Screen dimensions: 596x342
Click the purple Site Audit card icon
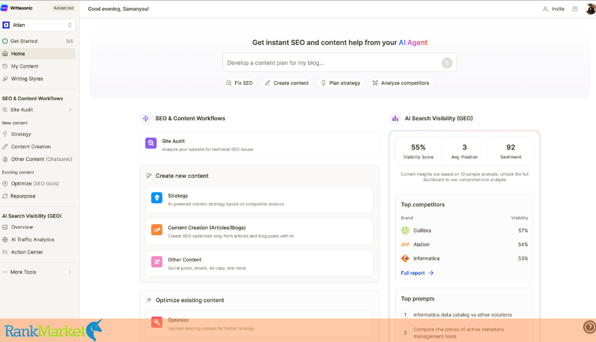(151, 143)
